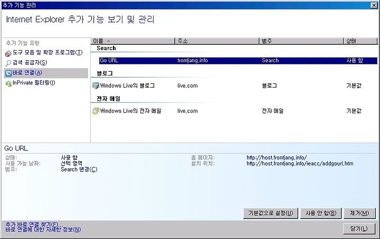The image size is (380, 239).
Task: Open the http://host.frontjang.info/ home page link
Action: pos(277,158)
